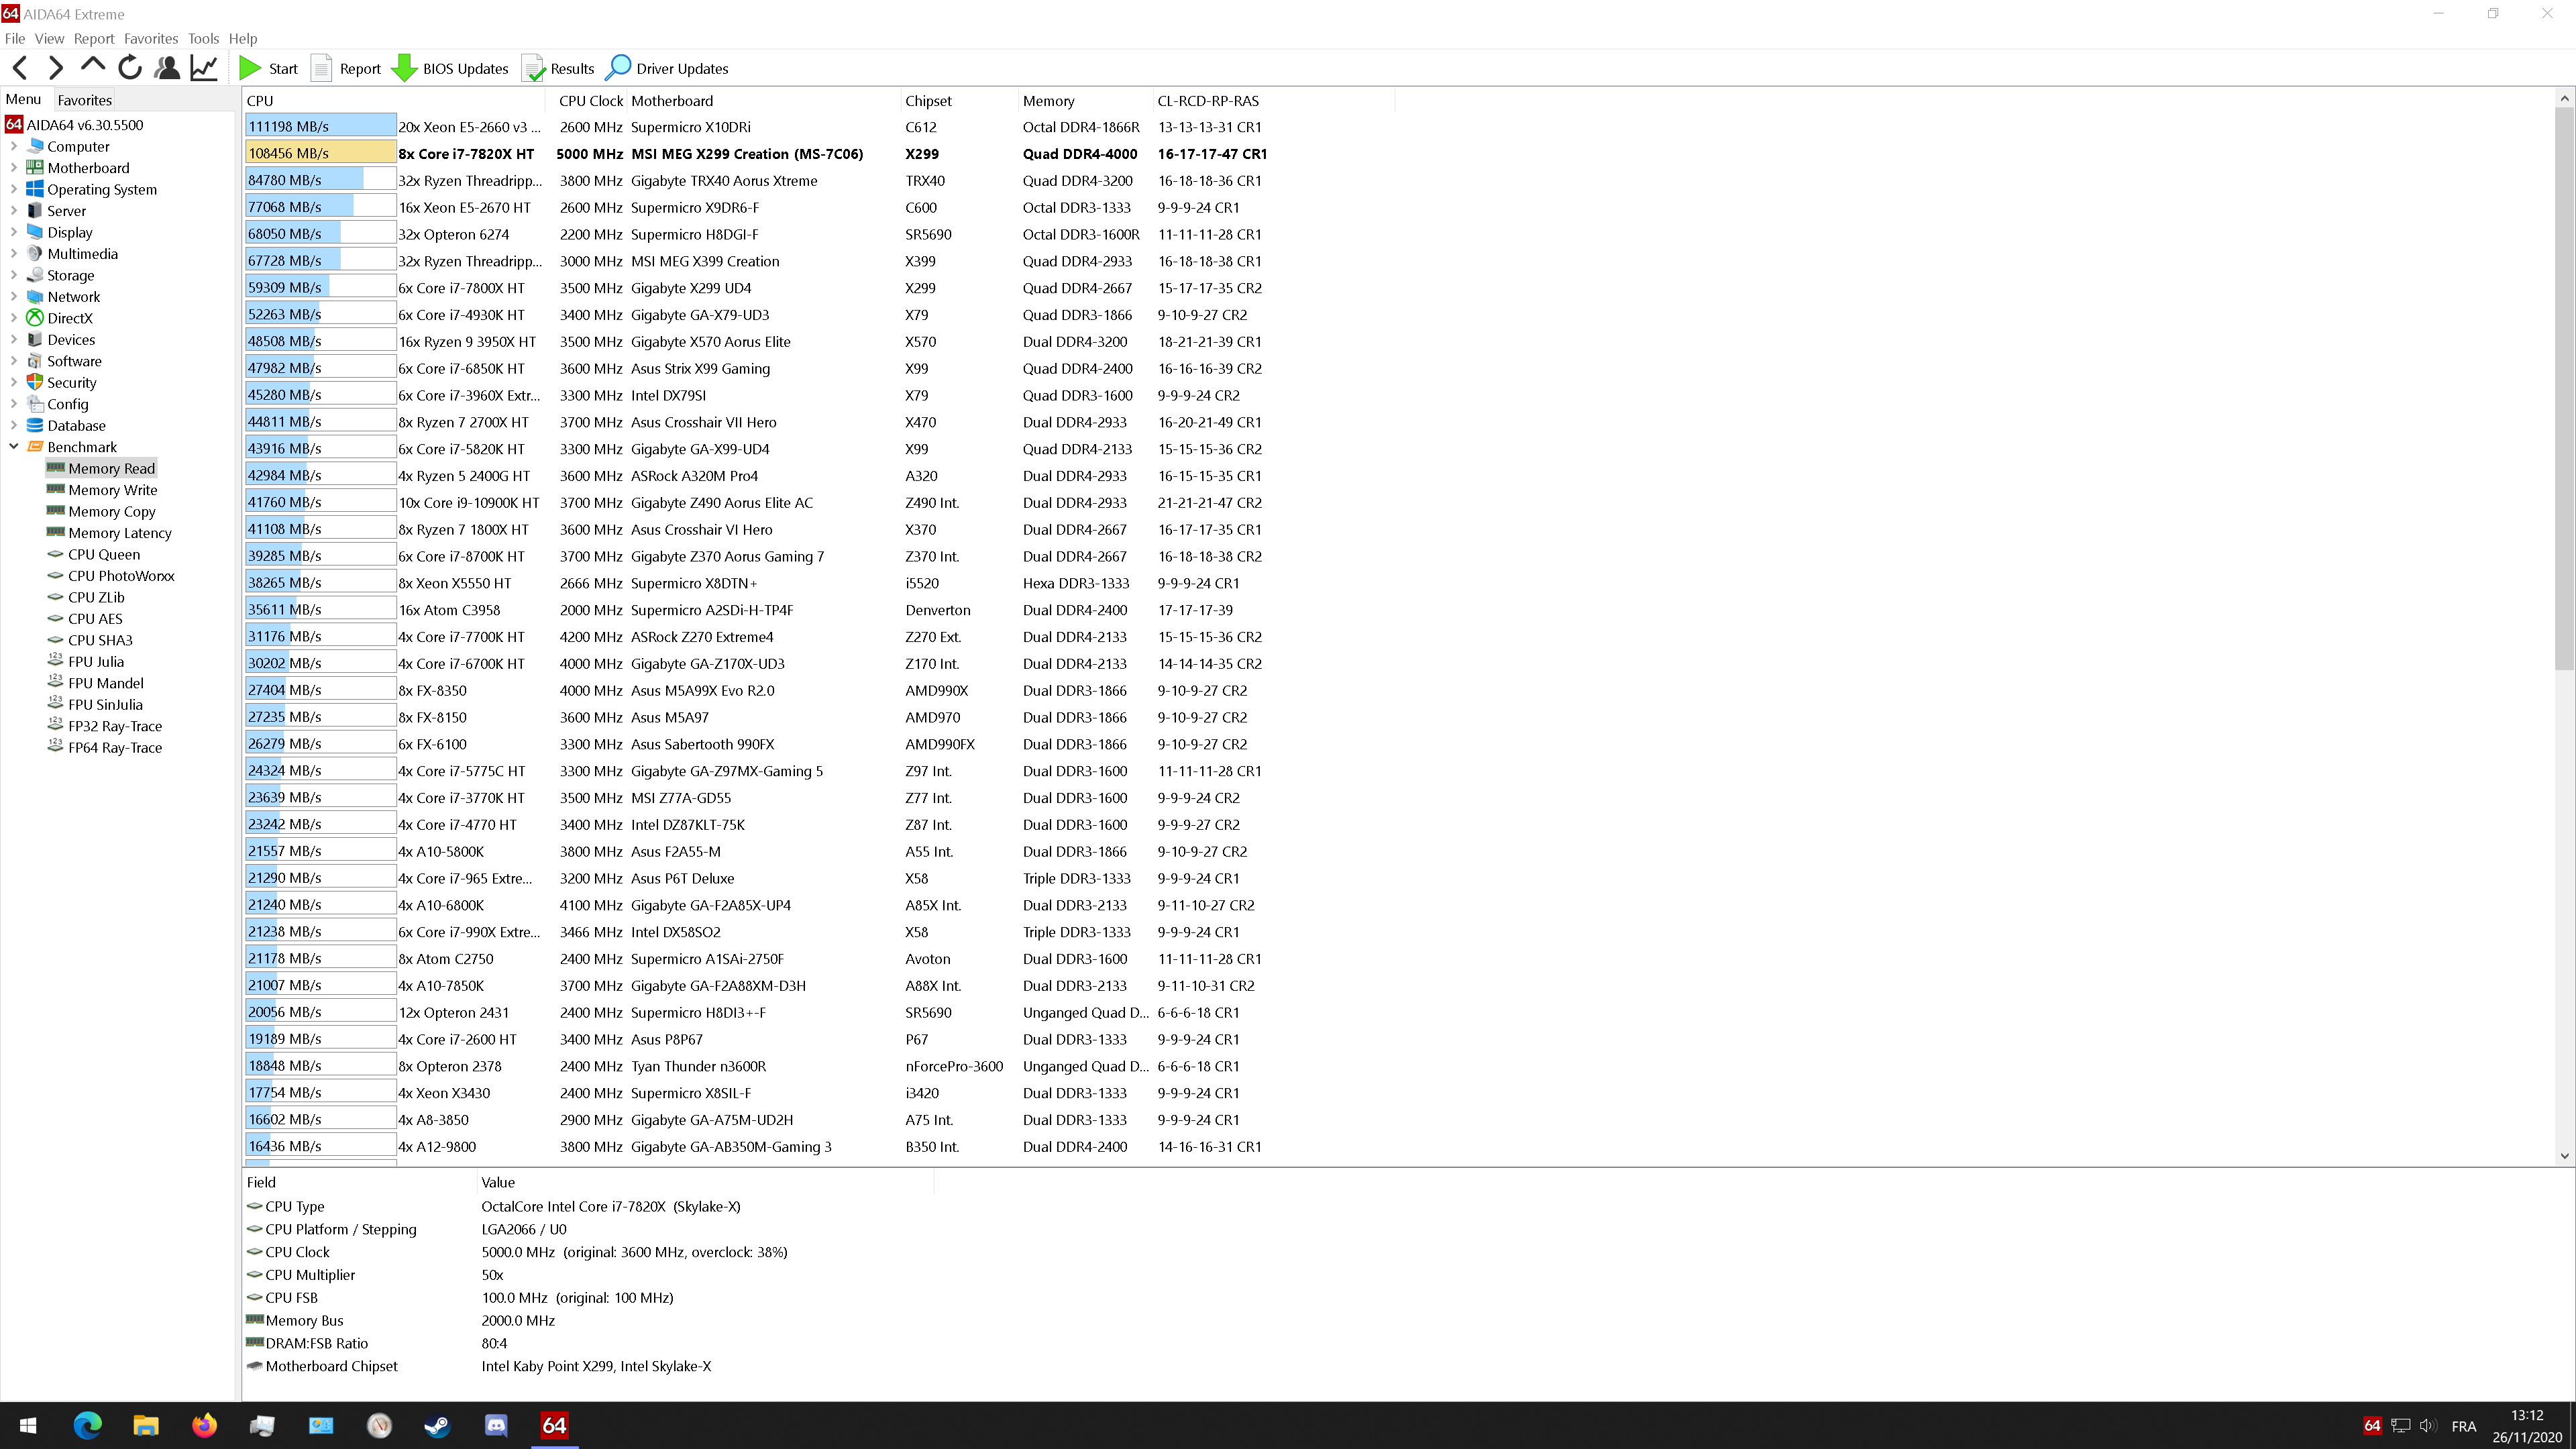The width and height of the screenshot is (2576, 1449).
Task: Open Results from the toolbar
Action: point(558,68)
